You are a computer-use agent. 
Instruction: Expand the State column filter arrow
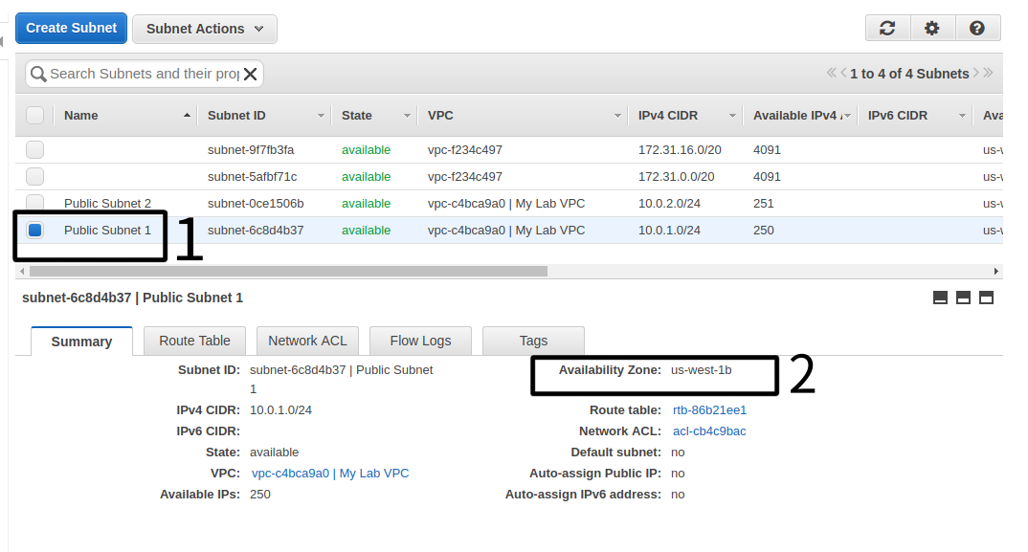407,116
